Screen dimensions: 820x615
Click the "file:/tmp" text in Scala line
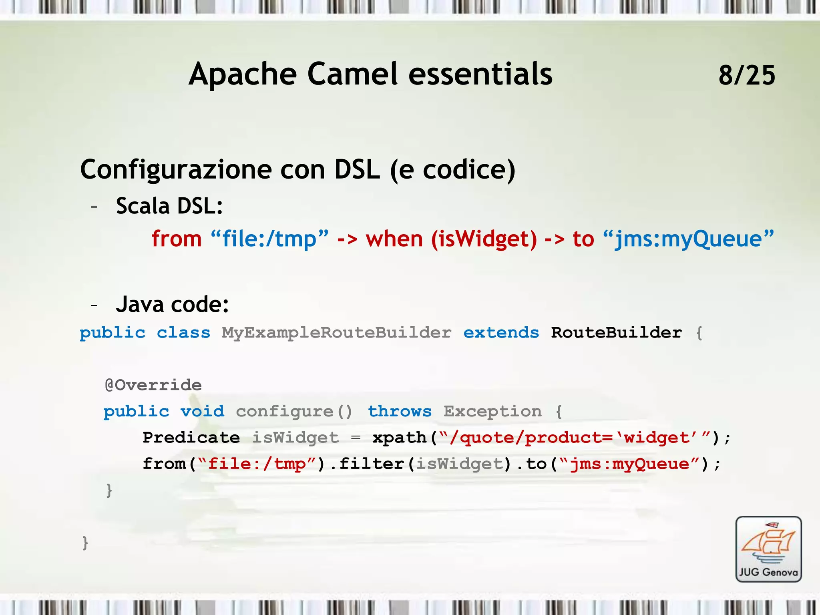(269, 239)
